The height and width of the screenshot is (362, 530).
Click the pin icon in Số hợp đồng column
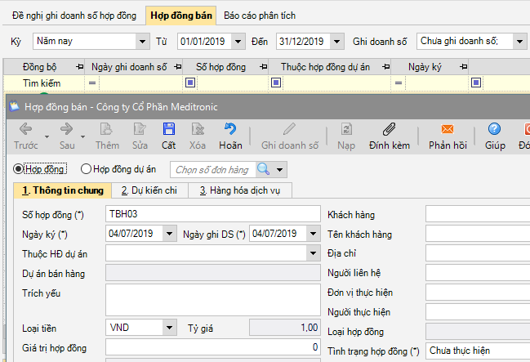point(263,66)
